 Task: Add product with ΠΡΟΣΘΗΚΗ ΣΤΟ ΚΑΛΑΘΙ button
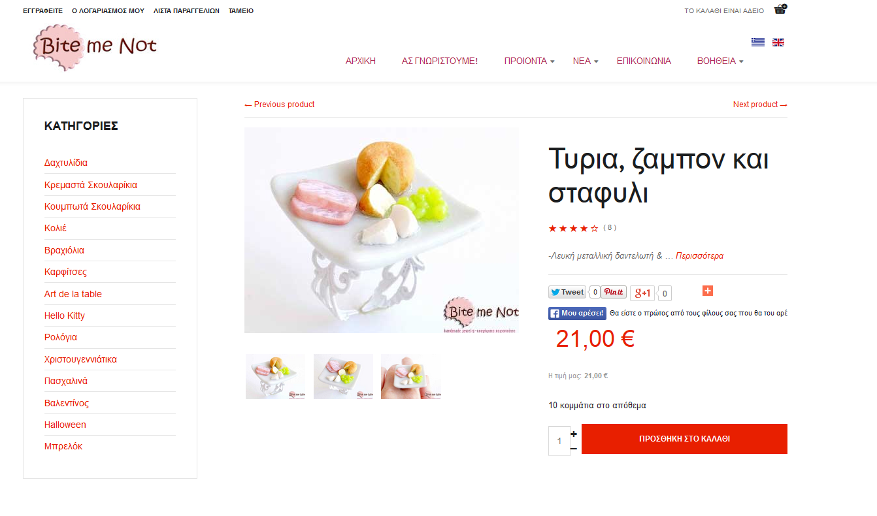pos(684,439)
